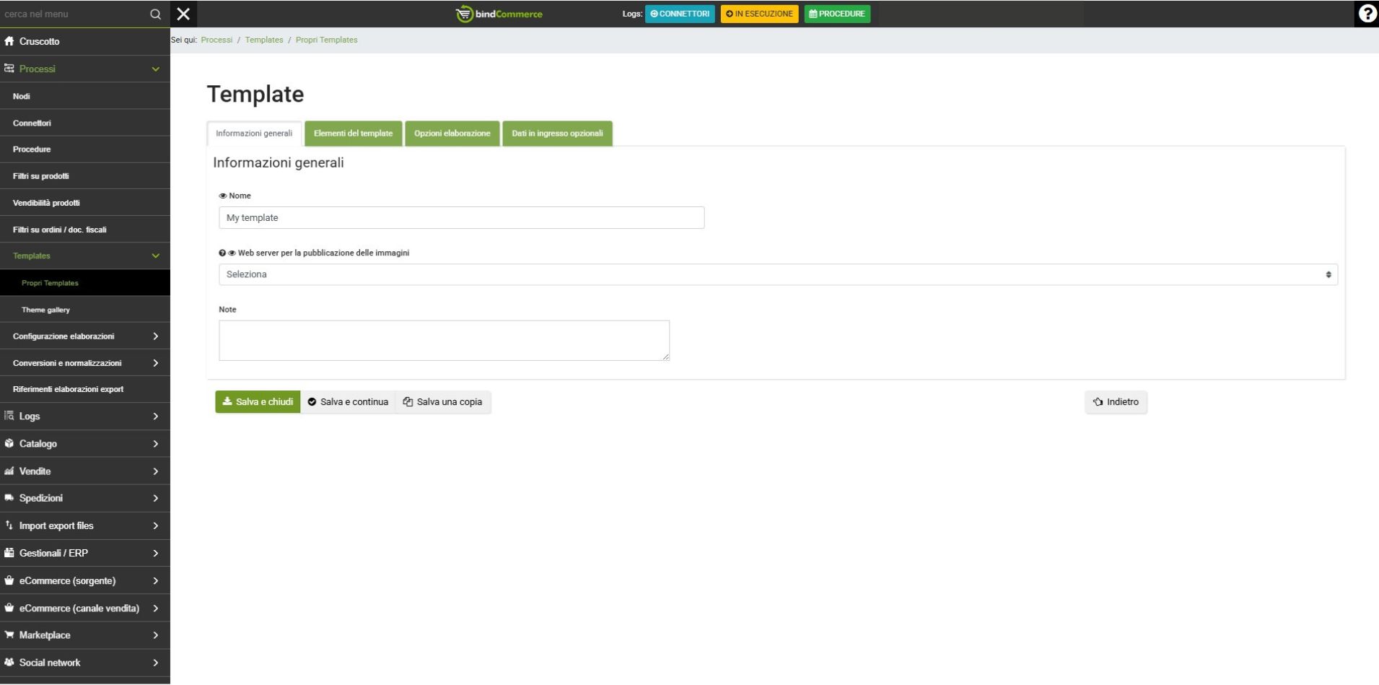The width and height of the screenshot is (1379, 685).
Task: Click the Indietro button
Action: [1116, 402]
